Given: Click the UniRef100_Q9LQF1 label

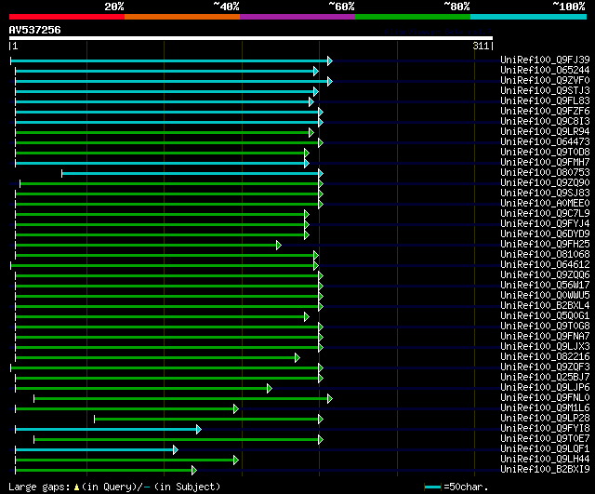Looking at the screenshot, I should pyautogui.click(x=545, y=449).
